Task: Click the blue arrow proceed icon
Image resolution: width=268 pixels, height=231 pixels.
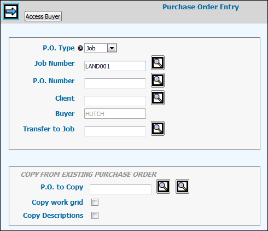Action: click(x=11, y=11)
